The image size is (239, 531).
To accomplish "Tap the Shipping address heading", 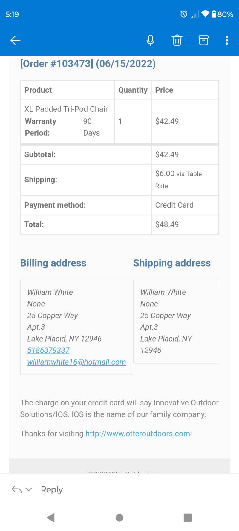I will [x=172, y=263].
